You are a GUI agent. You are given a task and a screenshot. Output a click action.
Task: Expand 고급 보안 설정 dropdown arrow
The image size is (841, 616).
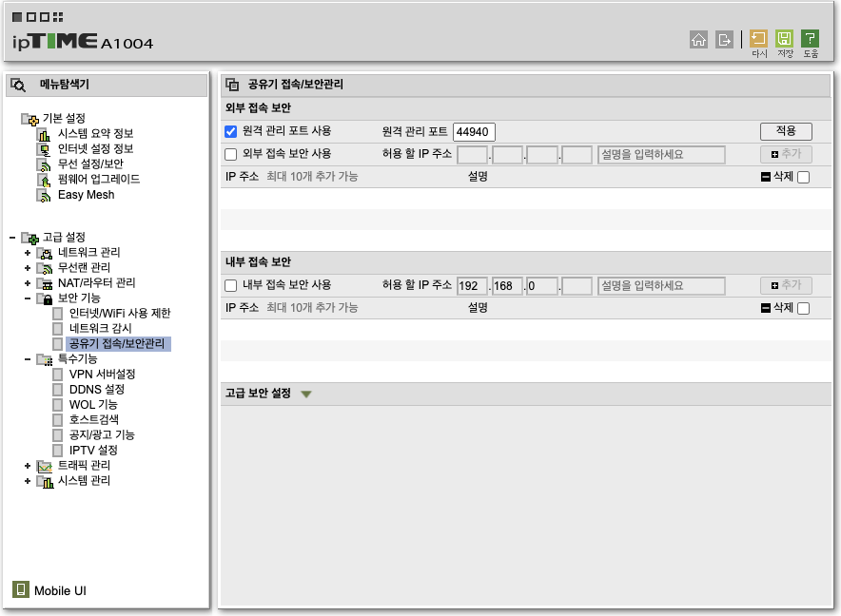click(x=306, y=395)
